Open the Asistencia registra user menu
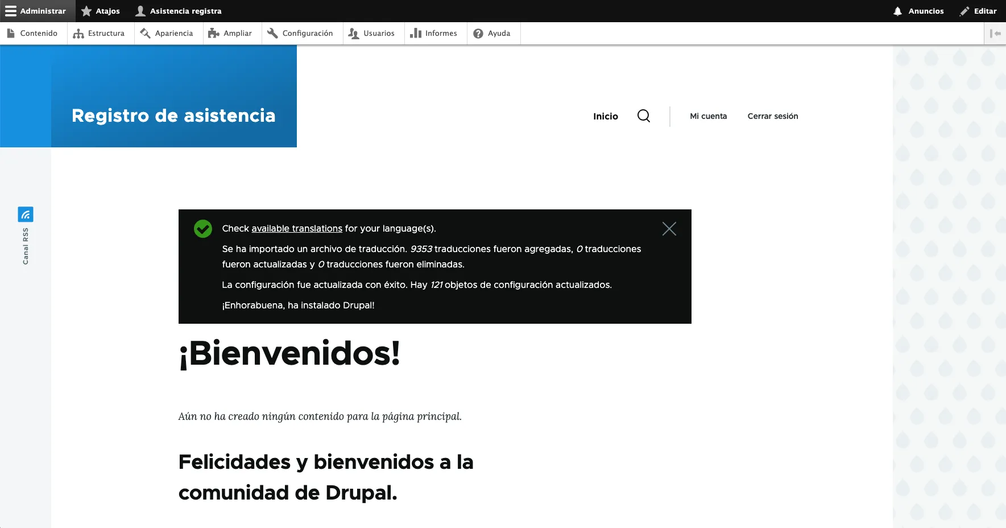This screenshot has width=1006, height=528. click(x=179, y=11)
